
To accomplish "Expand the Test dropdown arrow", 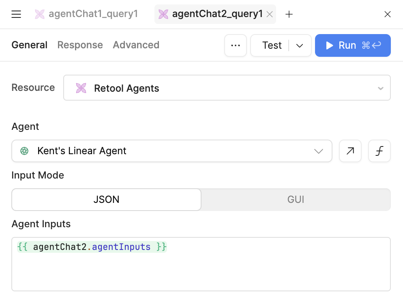I will 300,45.
